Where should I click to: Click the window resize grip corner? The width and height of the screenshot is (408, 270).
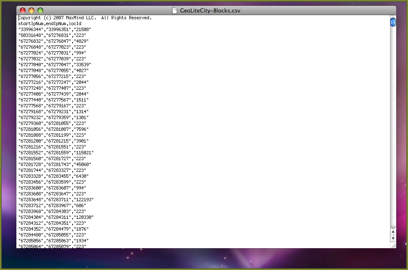[x=393, y=245]
